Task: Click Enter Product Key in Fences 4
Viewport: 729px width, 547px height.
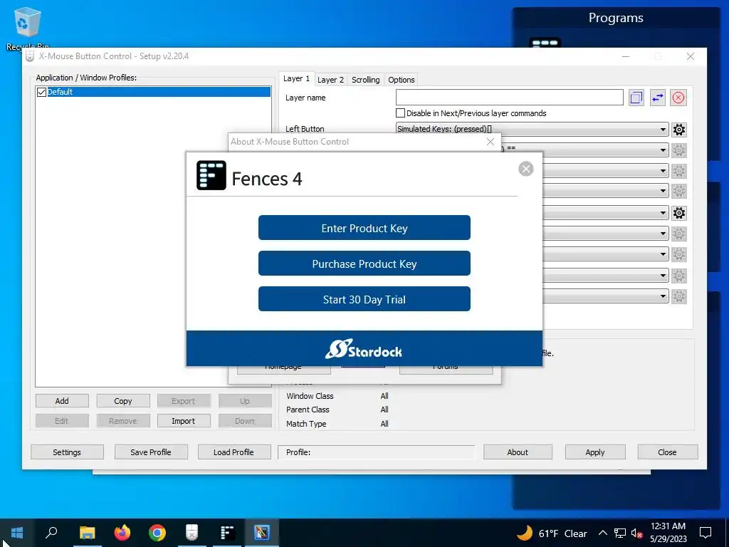Action: [364, 228]
